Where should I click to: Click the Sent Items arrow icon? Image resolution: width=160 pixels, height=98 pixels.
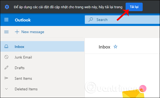[x=6, y=78]
